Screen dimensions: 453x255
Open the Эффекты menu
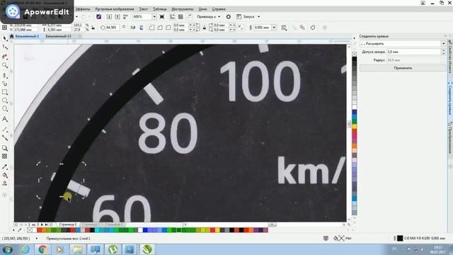[83, 9]
